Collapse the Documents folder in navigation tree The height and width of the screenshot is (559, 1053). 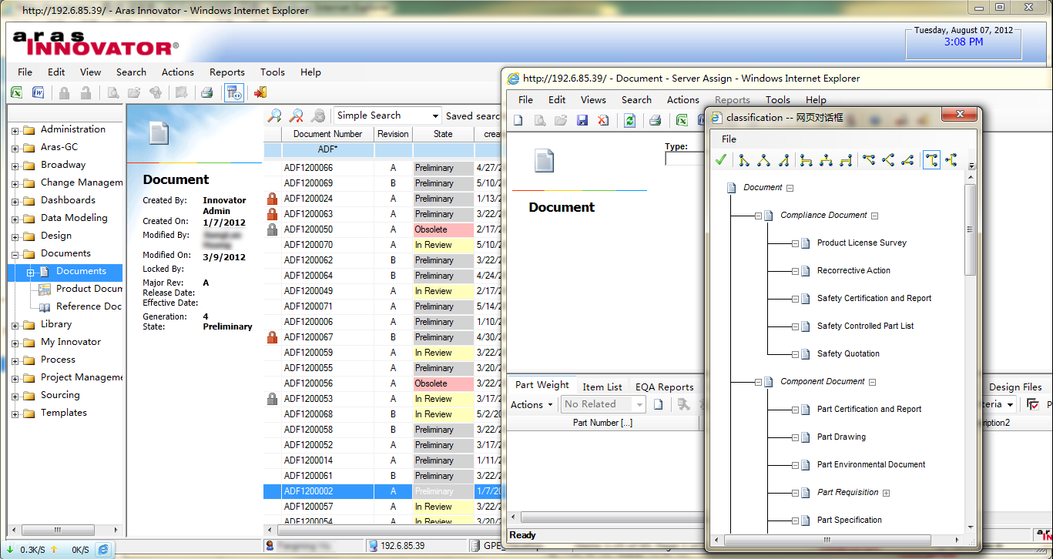[15, 254]
